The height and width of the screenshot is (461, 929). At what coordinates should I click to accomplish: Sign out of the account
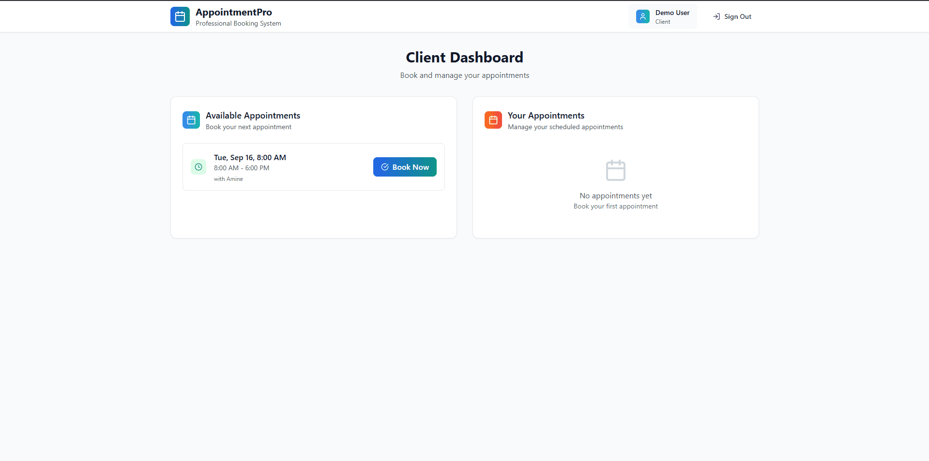[732, 16]
